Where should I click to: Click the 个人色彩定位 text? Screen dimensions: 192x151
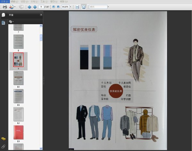point(106,85)
